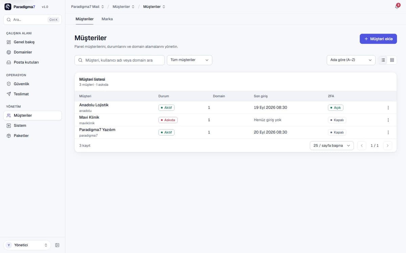Open Posta kutuları in sidebar
The width and height of the screenshot is (406, 253).
[x=32, y=62]
